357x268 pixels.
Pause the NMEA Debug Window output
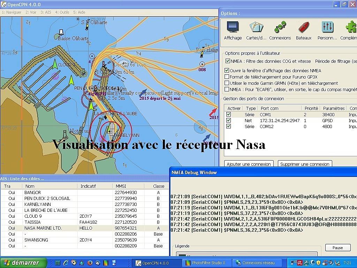point(337,248)
